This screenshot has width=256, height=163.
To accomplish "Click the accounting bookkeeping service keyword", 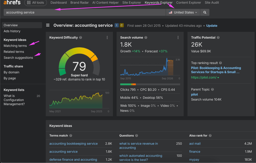I will (x=73, y=144).
